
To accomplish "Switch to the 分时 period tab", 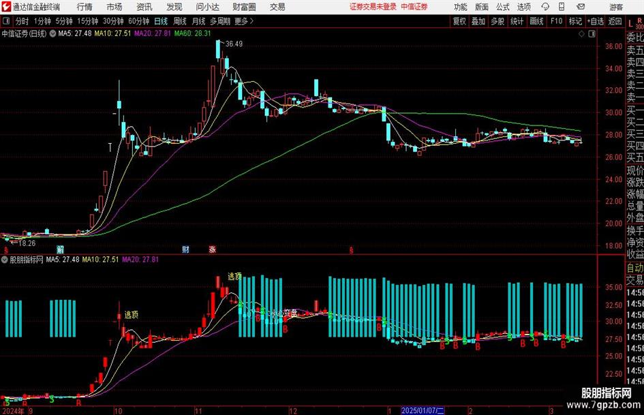I will (x=22, y=21).
